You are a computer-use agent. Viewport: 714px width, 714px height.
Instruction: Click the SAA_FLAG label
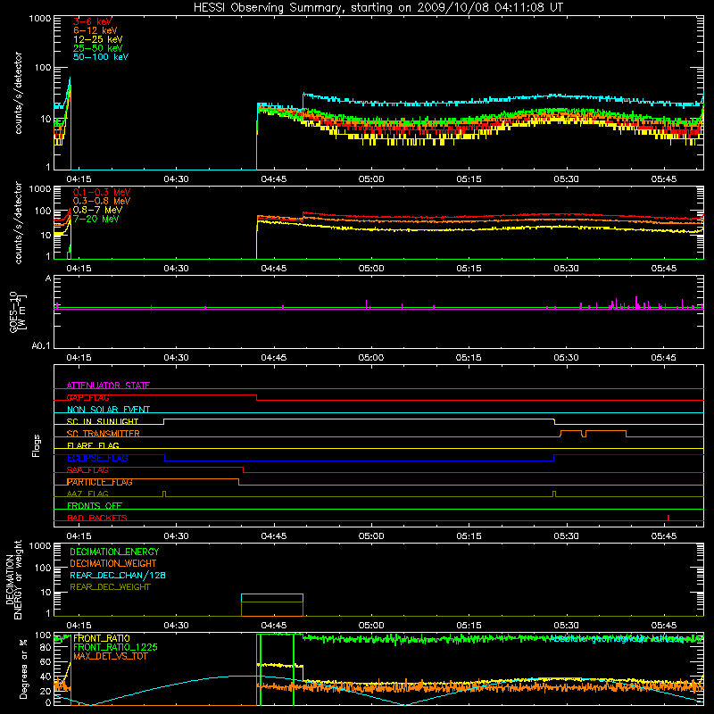click(87, 470)
